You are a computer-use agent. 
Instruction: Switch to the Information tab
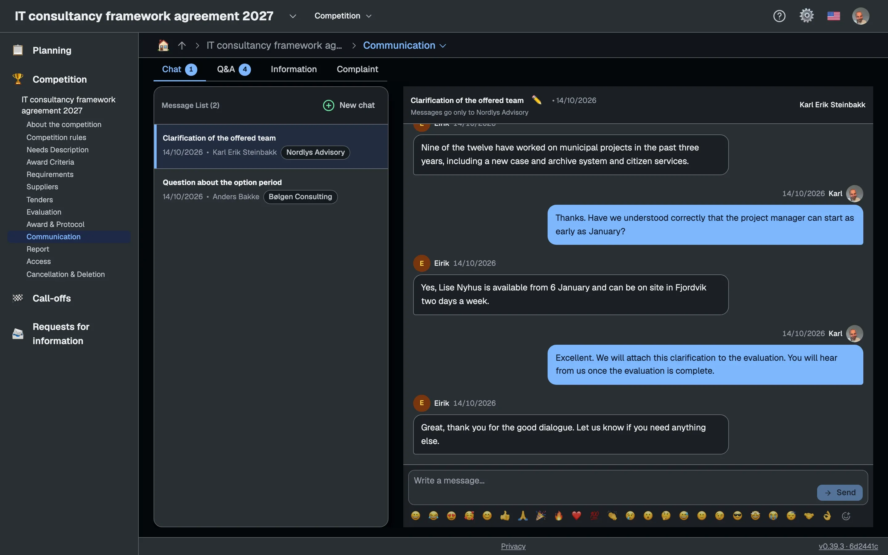(x=294, y=69)
